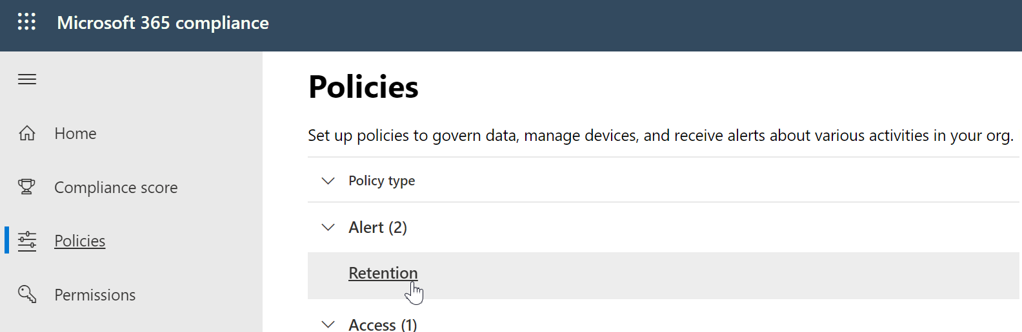Screen dimensions: 1022x332
Task: Select the Alert (2) group label
Action: pyautogui.click(x=377, y=227)
